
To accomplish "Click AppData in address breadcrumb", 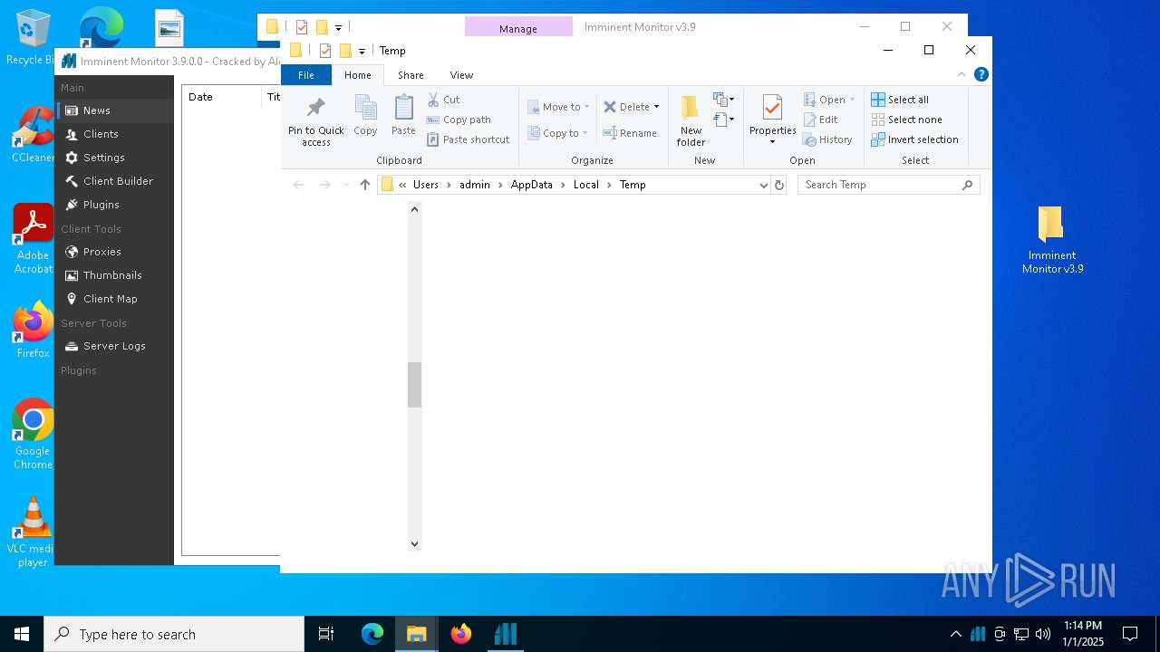I will point(531,185).
